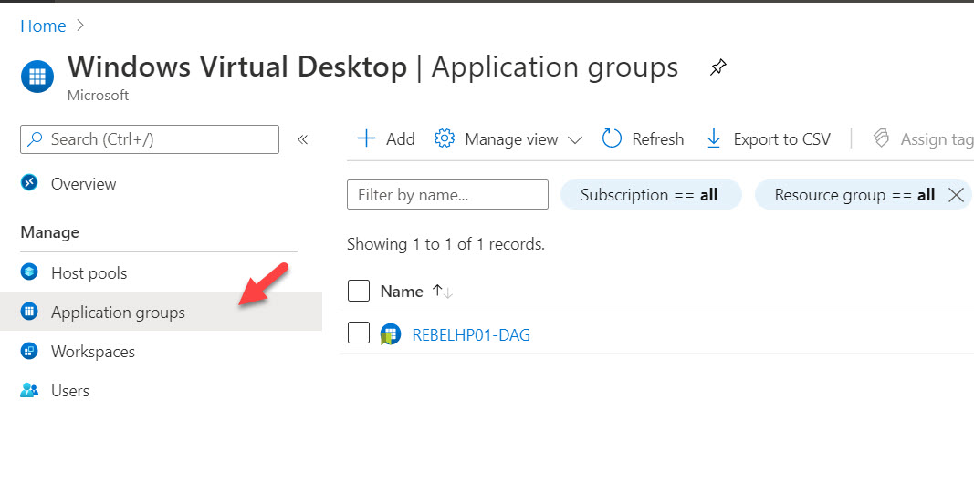Sort by Name using sort arrows
This screenshot has width=974, height=492.
click(x=443, y=292)
